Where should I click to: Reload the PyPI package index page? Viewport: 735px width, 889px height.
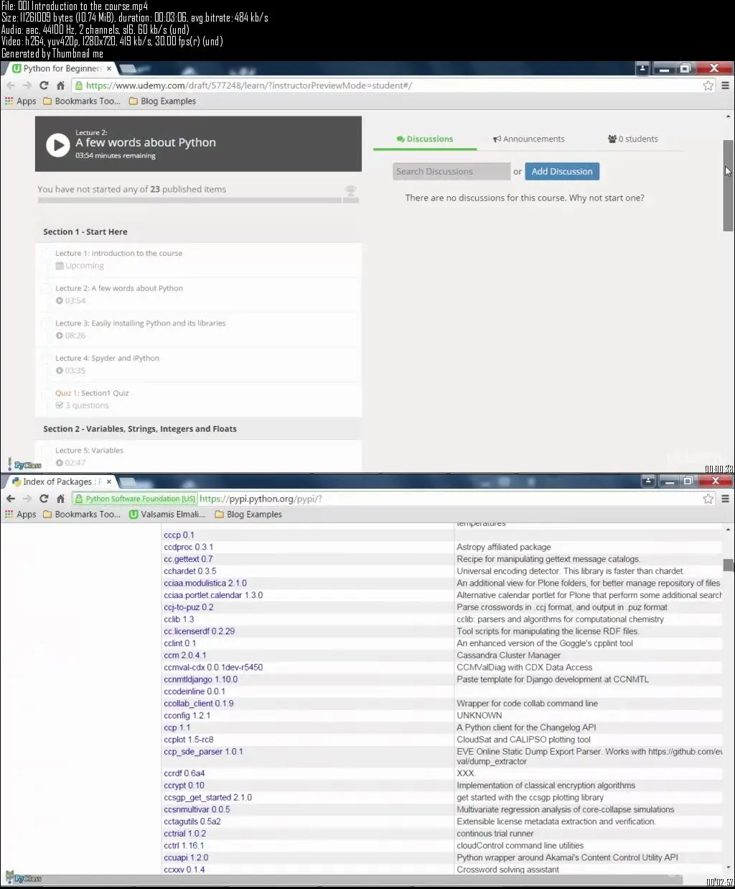click(44, 499)
